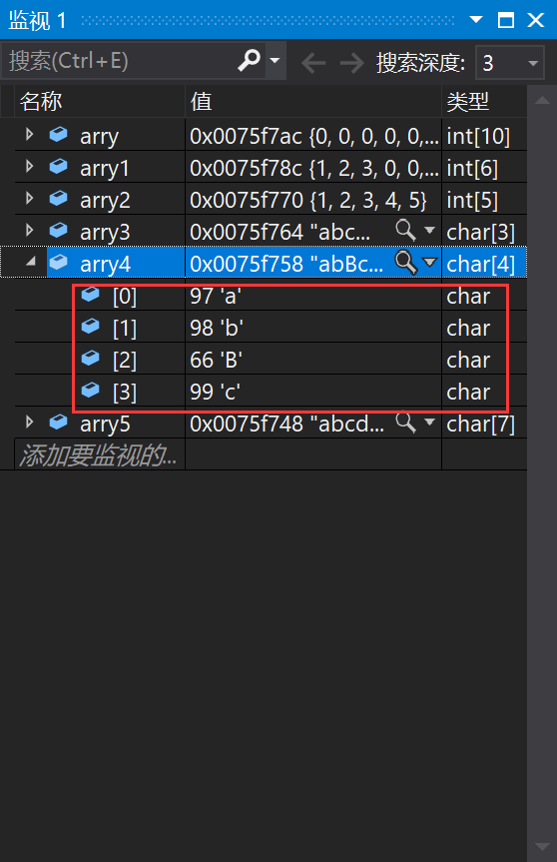This screenshot has width=557, height=862.
Task: Click the cube icon next to arry4
Action: 58,262
